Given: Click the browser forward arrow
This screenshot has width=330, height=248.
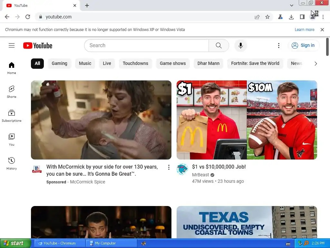Looking at the screenshot, I should tap(17, 17).
